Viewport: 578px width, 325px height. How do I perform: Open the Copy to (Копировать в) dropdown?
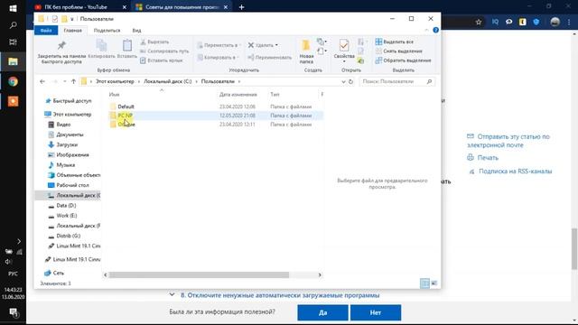point(219,58)
